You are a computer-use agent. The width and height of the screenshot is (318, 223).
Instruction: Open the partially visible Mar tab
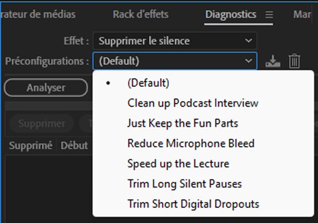click(302, 14)
